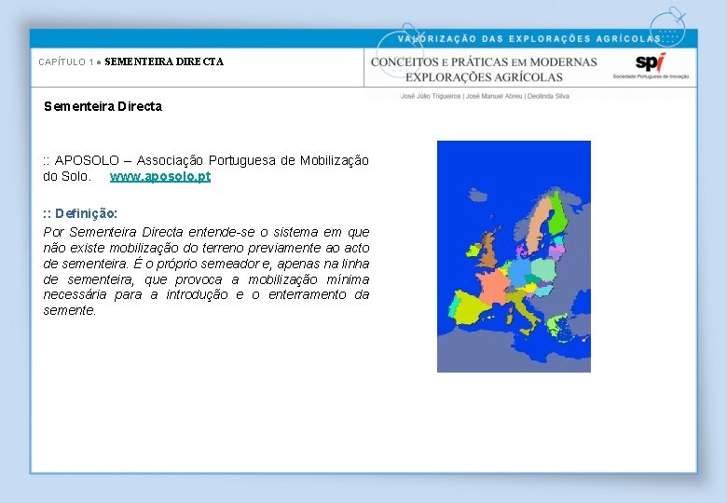Click 'CONCEITOS E PRÁTICAS EM MODERNAS' title
Viewport: 727px width, 503px height.
click(x=484, y=62)
